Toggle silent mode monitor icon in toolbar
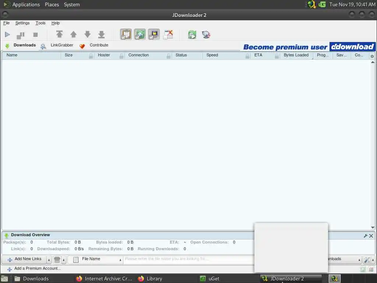The image size is (377, 283). point(154,34)
